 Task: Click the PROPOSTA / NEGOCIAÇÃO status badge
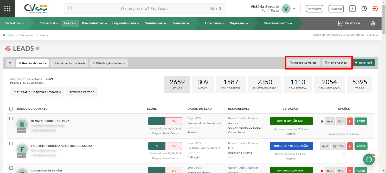click(x=291, y=146)
